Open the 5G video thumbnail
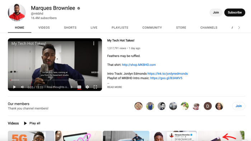Image resolution: width=251 pixels, height=141 pixels. (x=31, y=136)
